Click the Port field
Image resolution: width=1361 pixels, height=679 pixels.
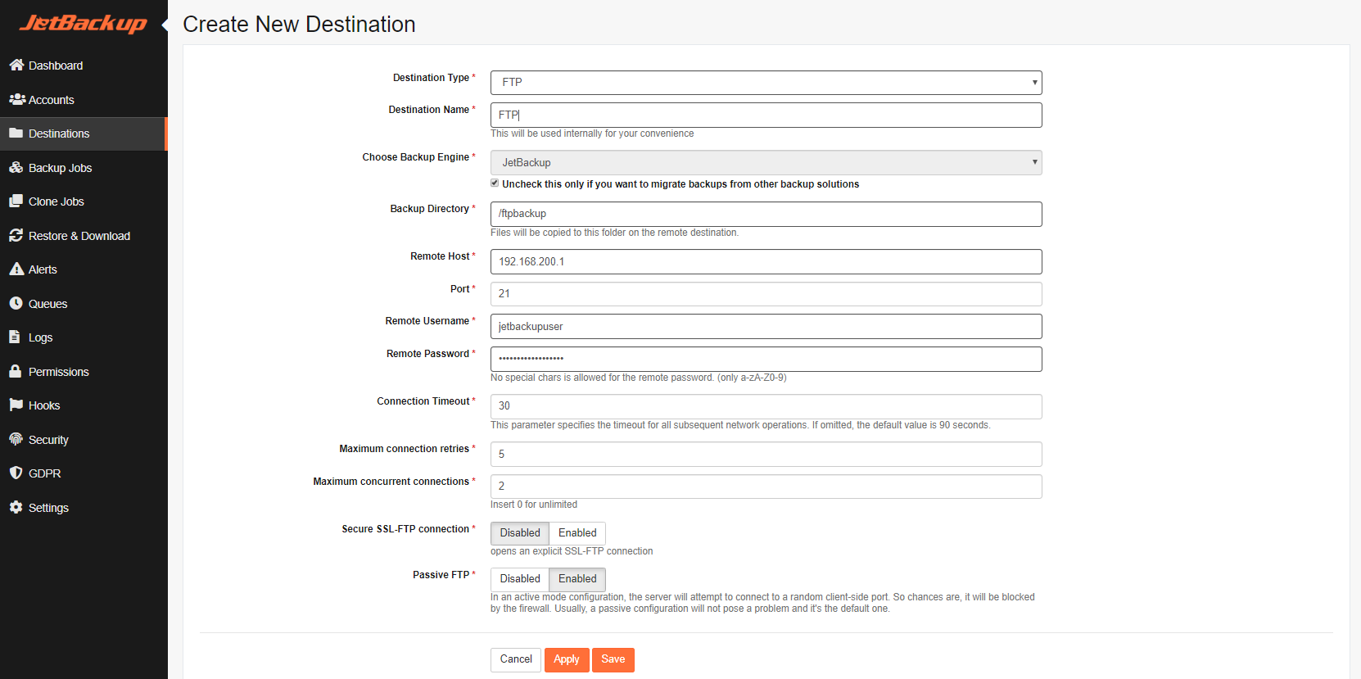tap(766, 293)
